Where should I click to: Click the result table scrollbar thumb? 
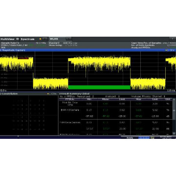pos(174,110)
